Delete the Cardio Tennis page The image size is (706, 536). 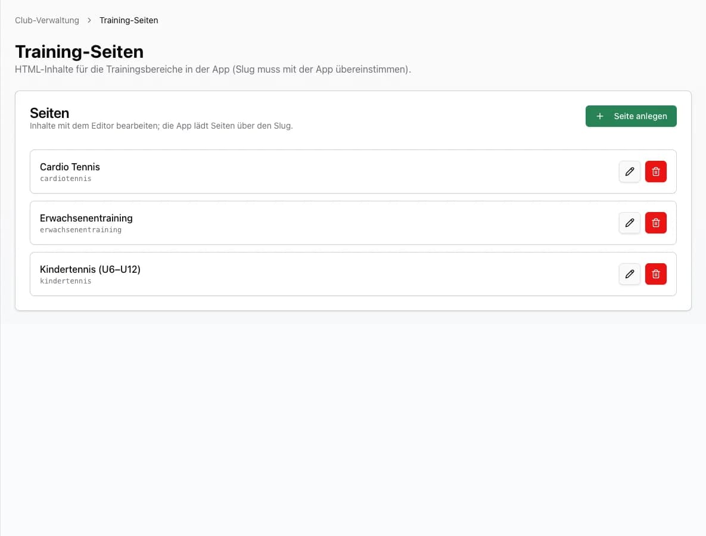[655, 172]
